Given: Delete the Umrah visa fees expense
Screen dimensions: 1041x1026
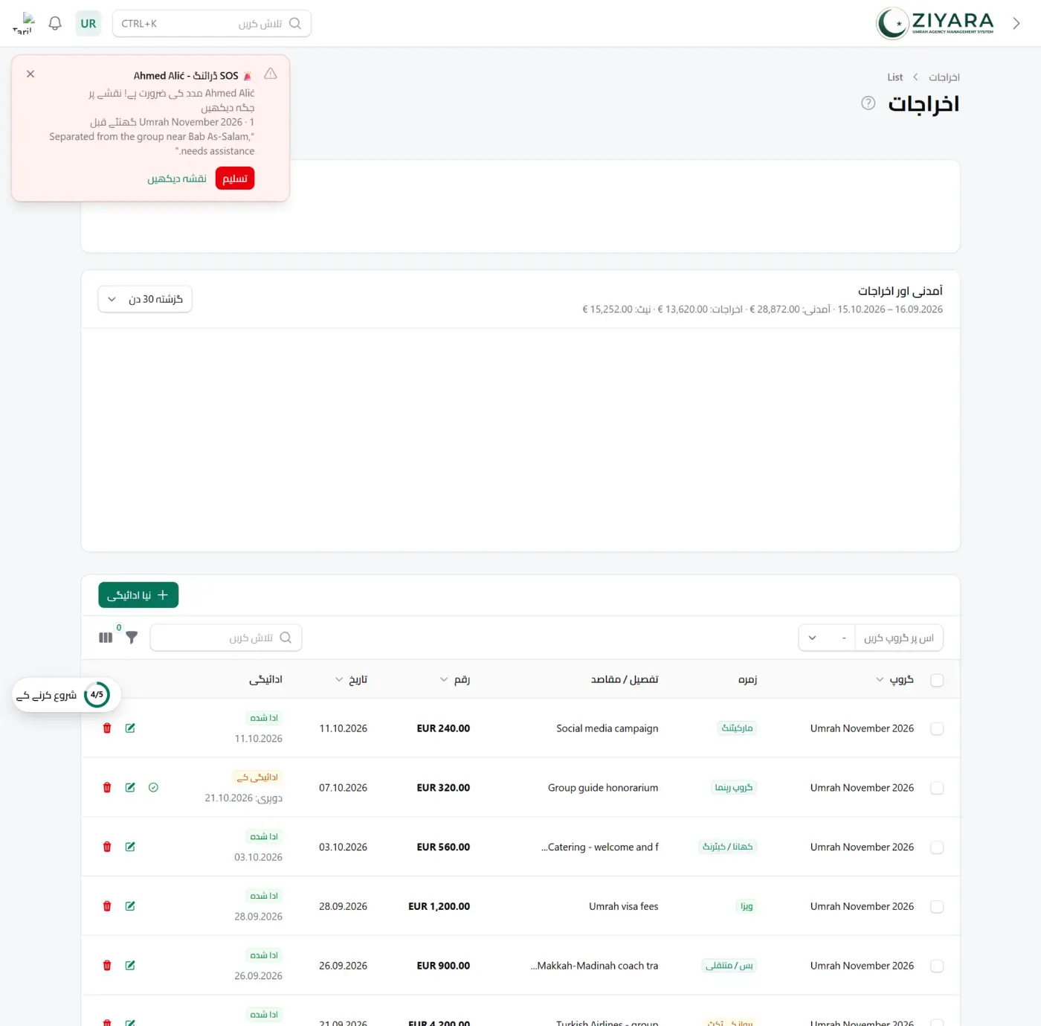Looking at the screenshot, I should 107,906.
